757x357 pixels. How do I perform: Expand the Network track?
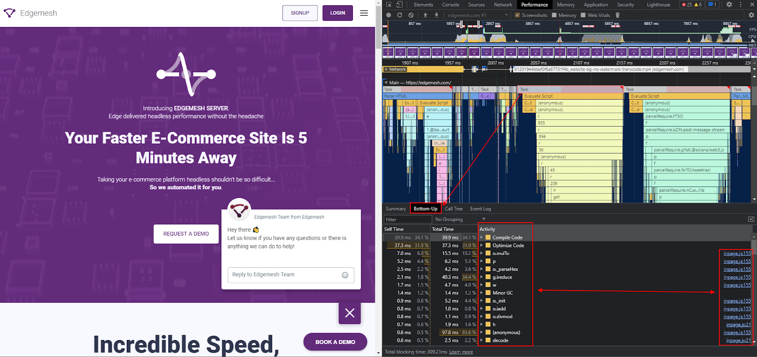pyautogui.click(x=386, y=69)
